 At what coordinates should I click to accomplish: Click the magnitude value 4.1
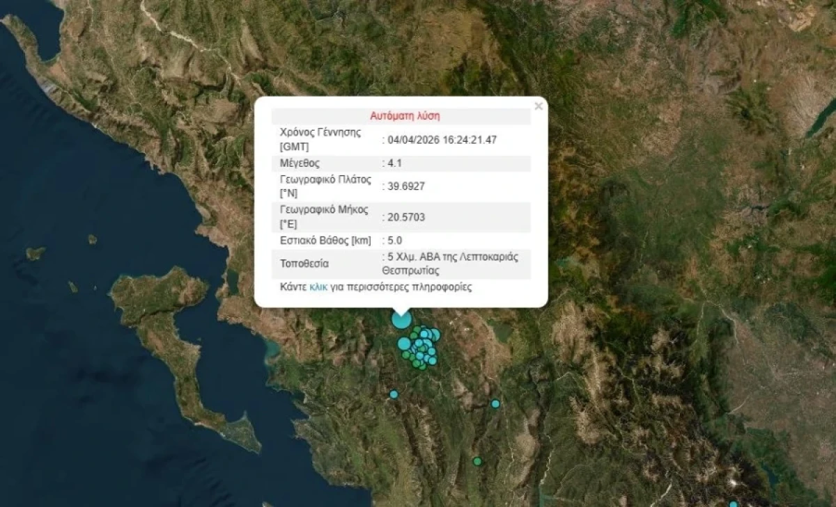[395, 163]
